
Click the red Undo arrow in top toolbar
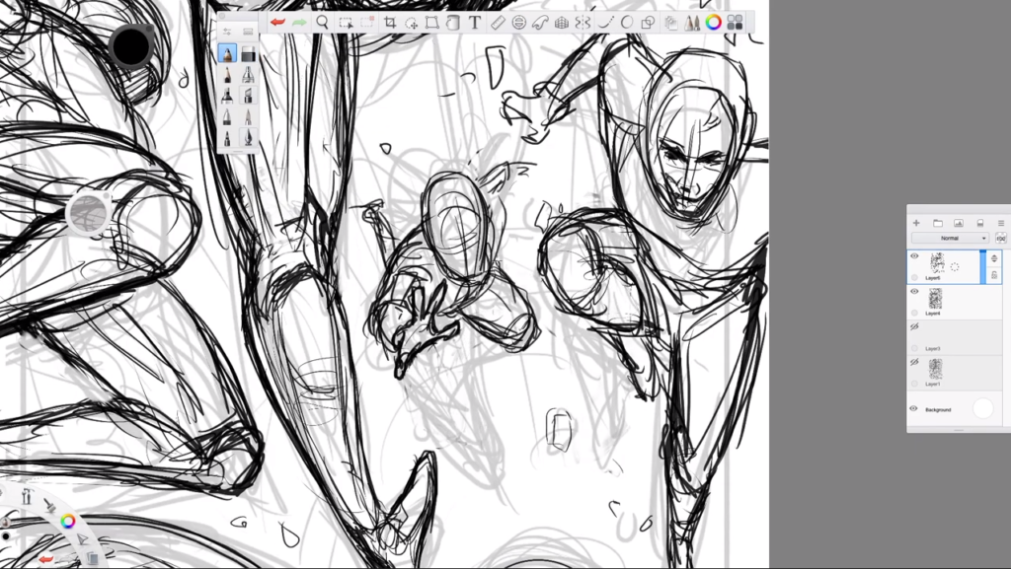[277, 23]
